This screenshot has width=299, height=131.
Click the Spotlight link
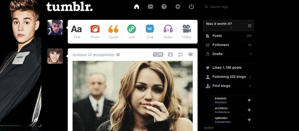click(209, 128)
